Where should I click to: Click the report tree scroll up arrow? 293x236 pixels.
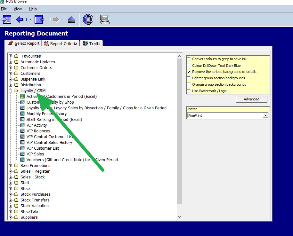(180, 56)
